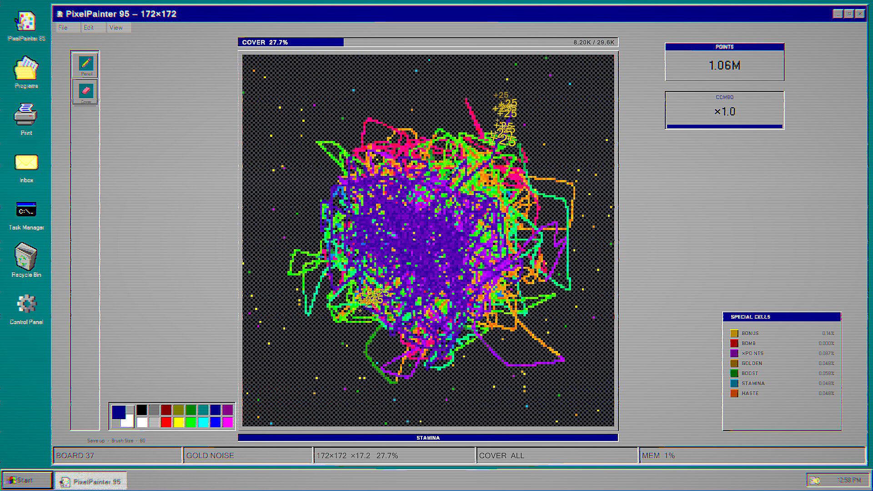Select PixelPainter 95 taskbar button
The width and height of the screenshot is (873, 491).
coord(90,481)
